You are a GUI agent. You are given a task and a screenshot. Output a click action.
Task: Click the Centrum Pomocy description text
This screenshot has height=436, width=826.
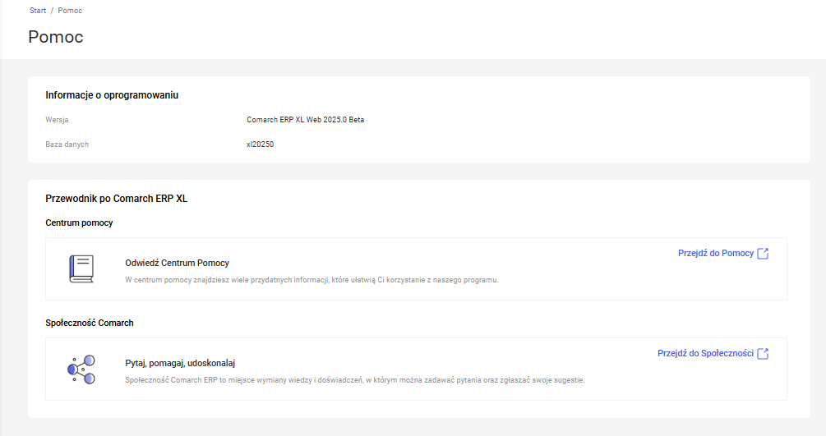click(311, 280)
